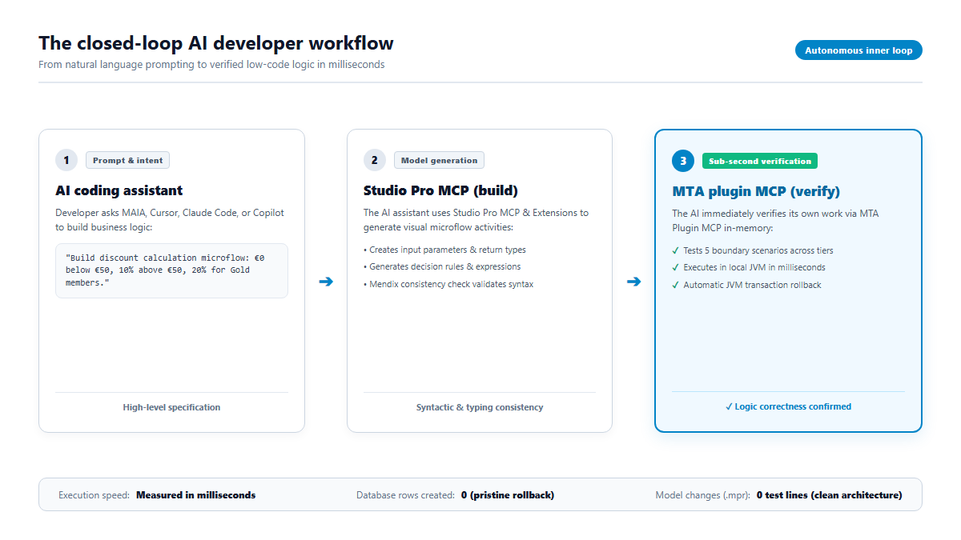Click the checkmark beside Automatic JVM transaction rollback

click(676, 285)
